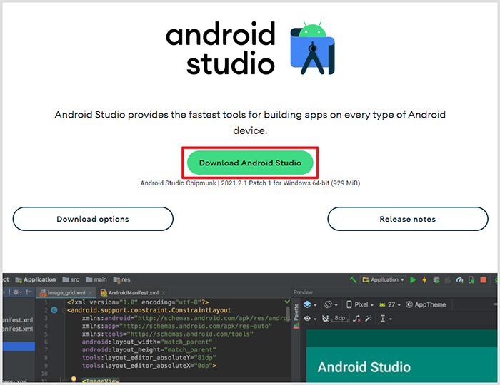This screenshot has height=385, width=500.
Task: Click src folder in the breadcrumb
Action: [71, 279]
